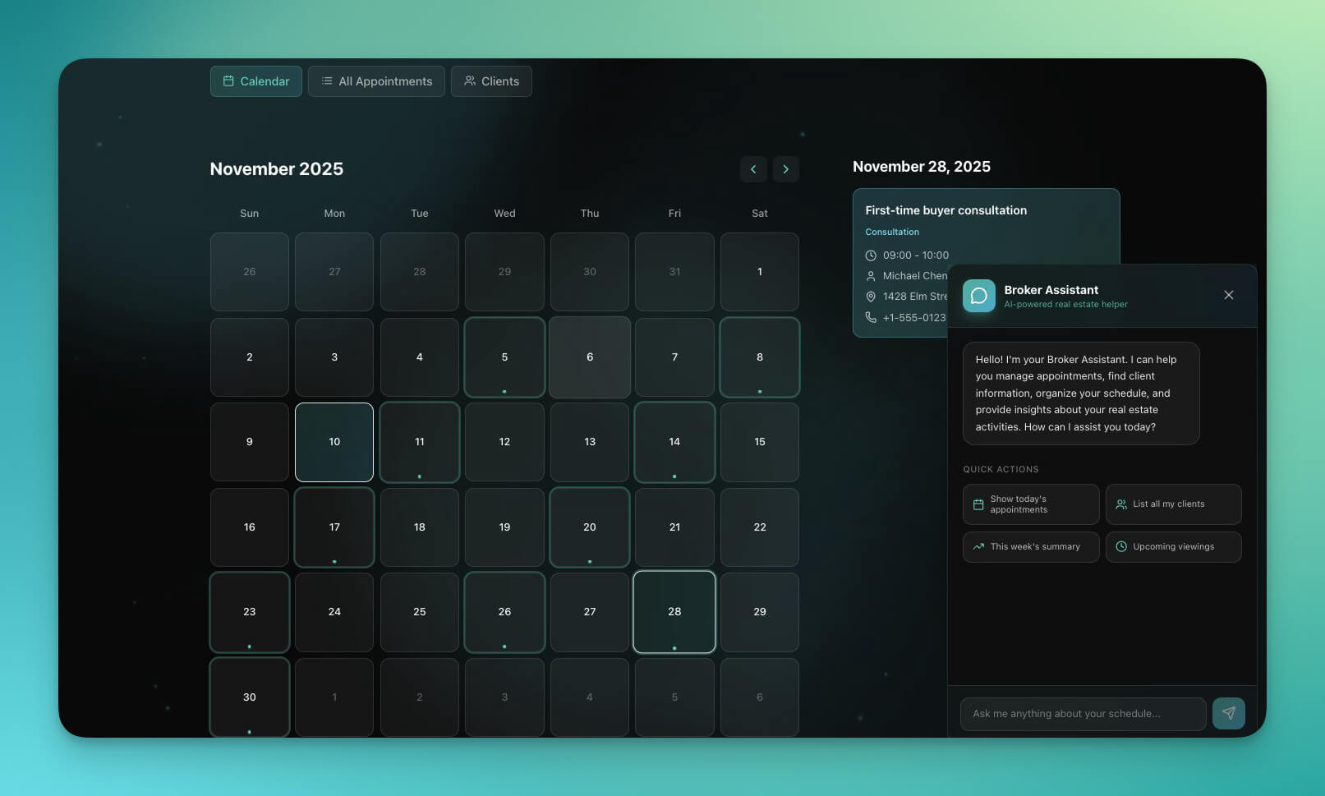This screenshot has height=796, width=1325.
Task: Open the Clients tab
Action: pyautogui.click(x=491, y=81)
